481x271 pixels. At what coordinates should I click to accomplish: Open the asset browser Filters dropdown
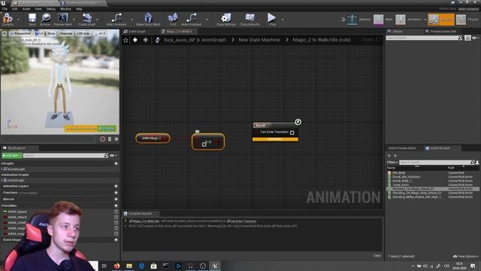click(392, 163)
